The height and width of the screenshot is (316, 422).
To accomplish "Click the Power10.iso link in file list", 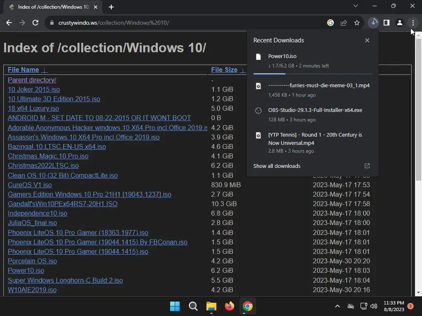I will 26,271.
